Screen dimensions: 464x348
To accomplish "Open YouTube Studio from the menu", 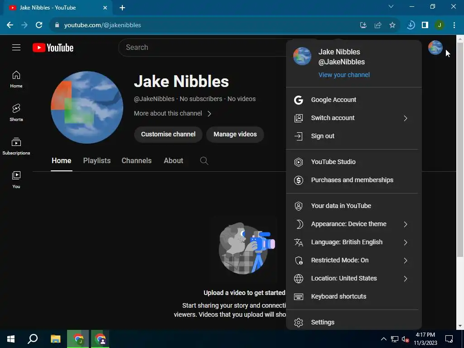I will 353,162.
